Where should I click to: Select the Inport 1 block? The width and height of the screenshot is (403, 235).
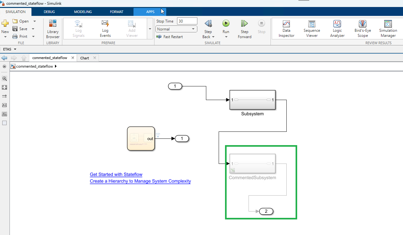(175, 86)
